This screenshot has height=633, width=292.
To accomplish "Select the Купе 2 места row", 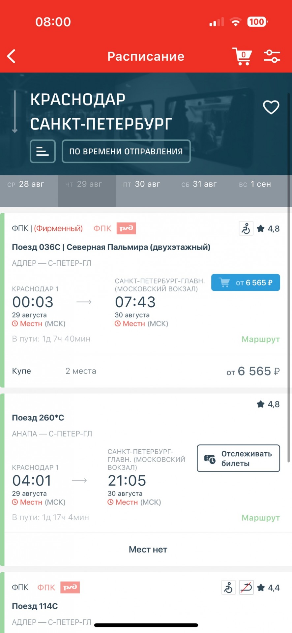I will click(146, 371).
